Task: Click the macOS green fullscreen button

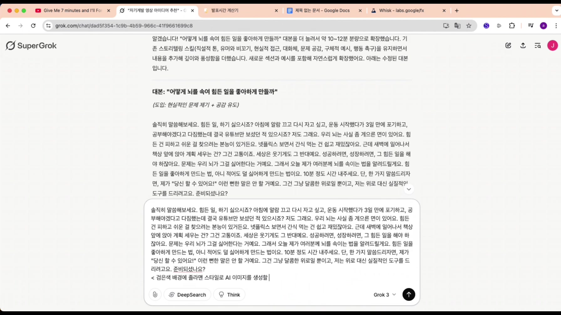Action: pyautogui.click(x=24, y=11)
